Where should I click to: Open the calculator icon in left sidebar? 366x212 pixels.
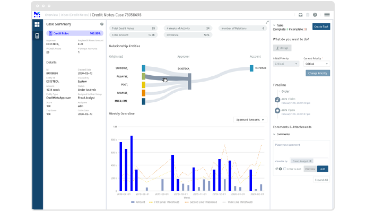(x=37, y=36)
